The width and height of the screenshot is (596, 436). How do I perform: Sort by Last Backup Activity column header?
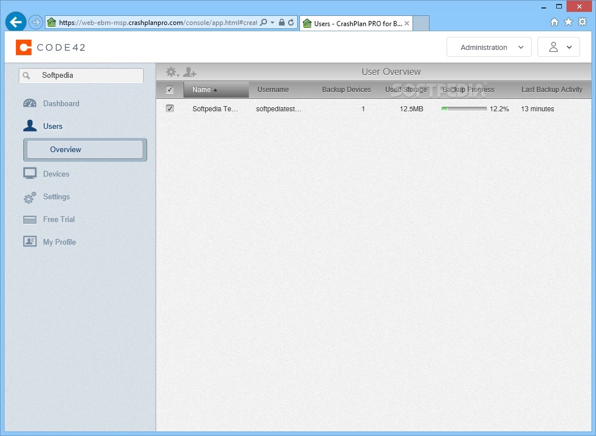click(552, 90)
